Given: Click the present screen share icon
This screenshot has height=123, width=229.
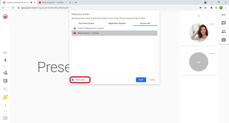Looking at the screenshot, I should (x=5, y=81).
